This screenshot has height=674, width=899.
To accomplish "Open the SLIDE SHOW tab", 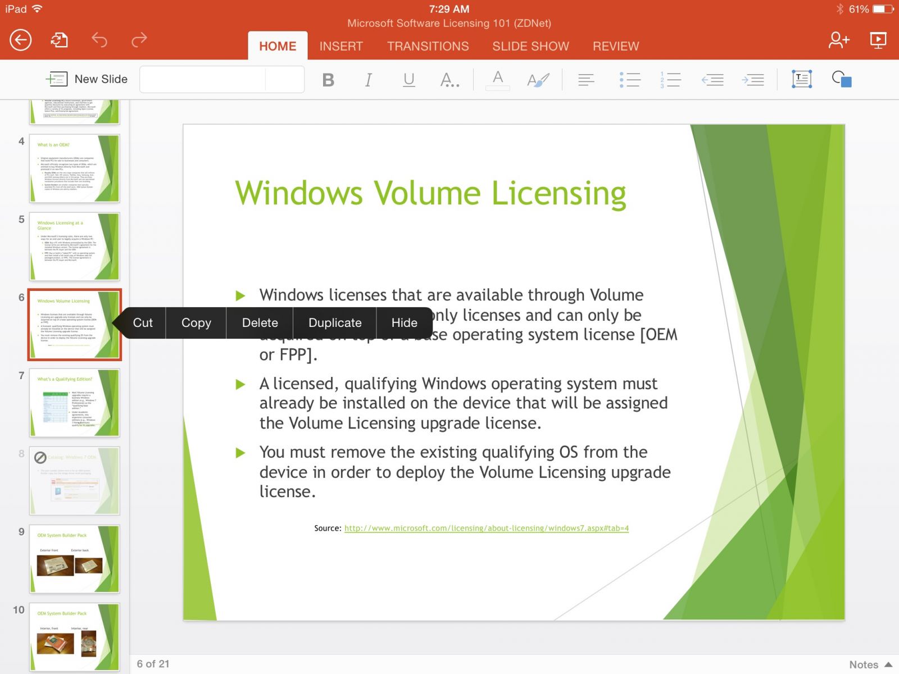I will pos(530,46).
